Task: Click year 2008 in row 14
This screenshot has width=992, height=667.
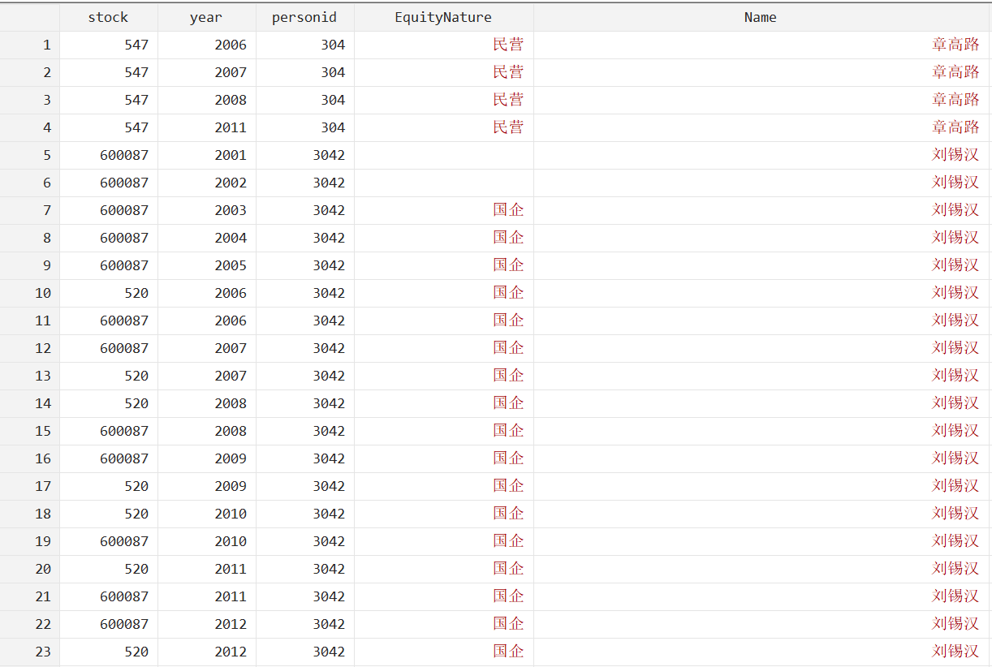Action: pyautogui.click(x=231, y=403)
